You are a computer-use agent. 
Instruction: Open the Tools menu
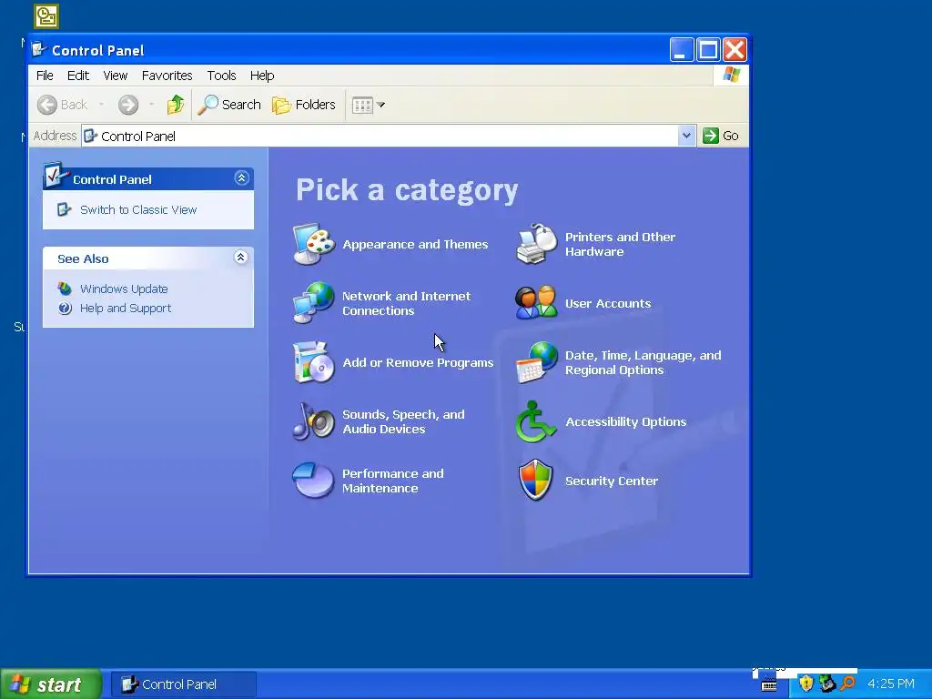221,76
